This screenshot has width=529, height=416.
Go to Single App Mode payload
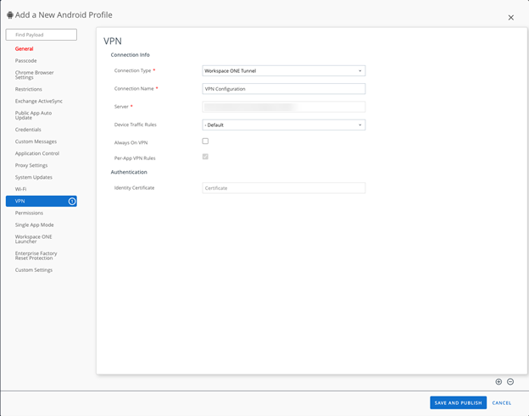click(x=34, y=225)
